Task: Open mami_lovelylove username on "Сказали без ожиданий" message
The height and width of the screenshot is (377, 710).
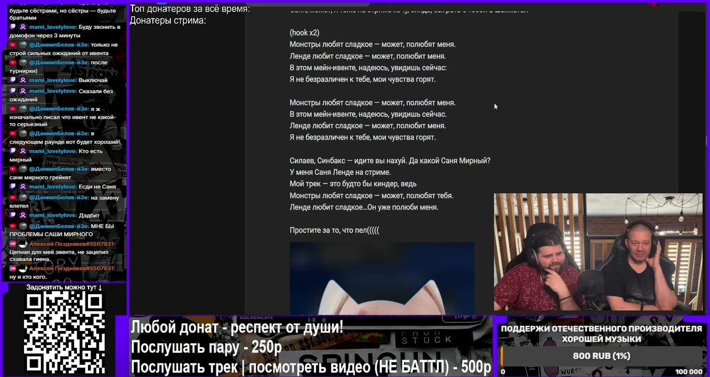Action: coord(53,91)
